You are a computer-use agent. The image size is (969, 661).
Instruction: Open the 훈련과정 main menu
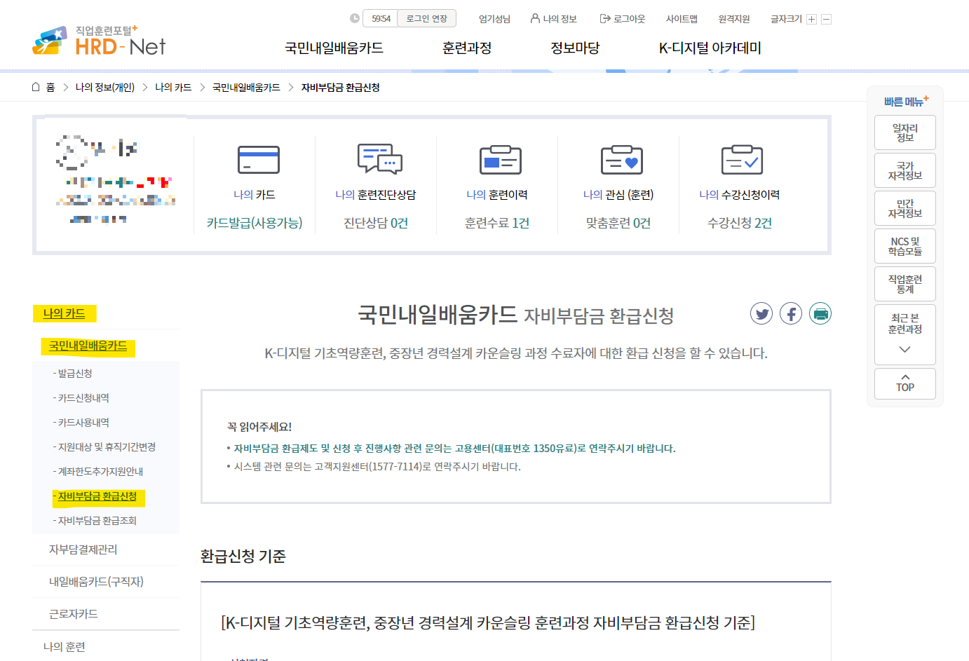(467, 48)
